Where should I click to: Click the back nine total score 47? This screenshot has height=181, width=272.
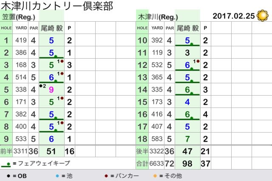[187, 151]
